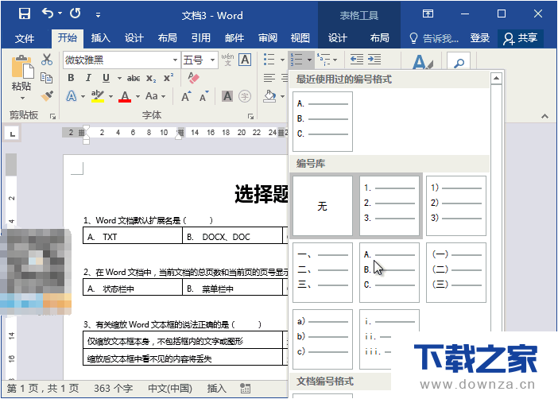Click the Paste clipboard icon
The image size is (558, 399).
coord(22,67)
